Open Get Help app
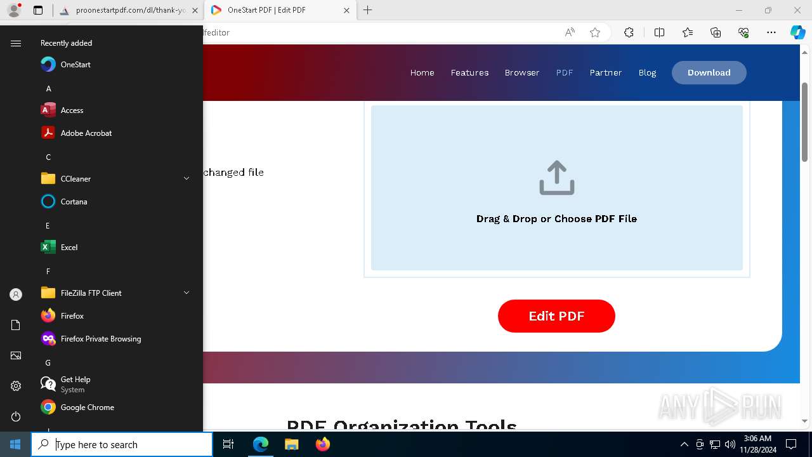This screenshot has width=812, height=457. click(114, 385)
